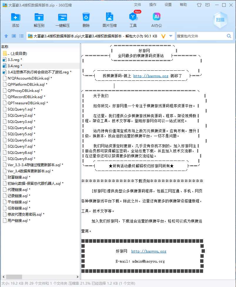Go up one directory with arrow icon
Viewport: 236px width, 287px height.
tap(6, 36)
